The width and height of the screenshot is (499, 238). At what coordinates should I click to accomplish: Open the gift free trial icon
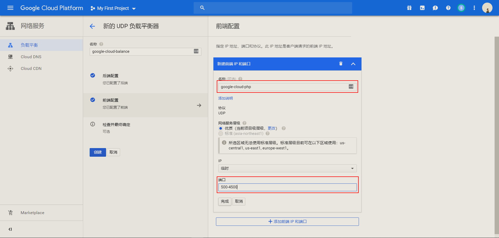click(409, 8)
